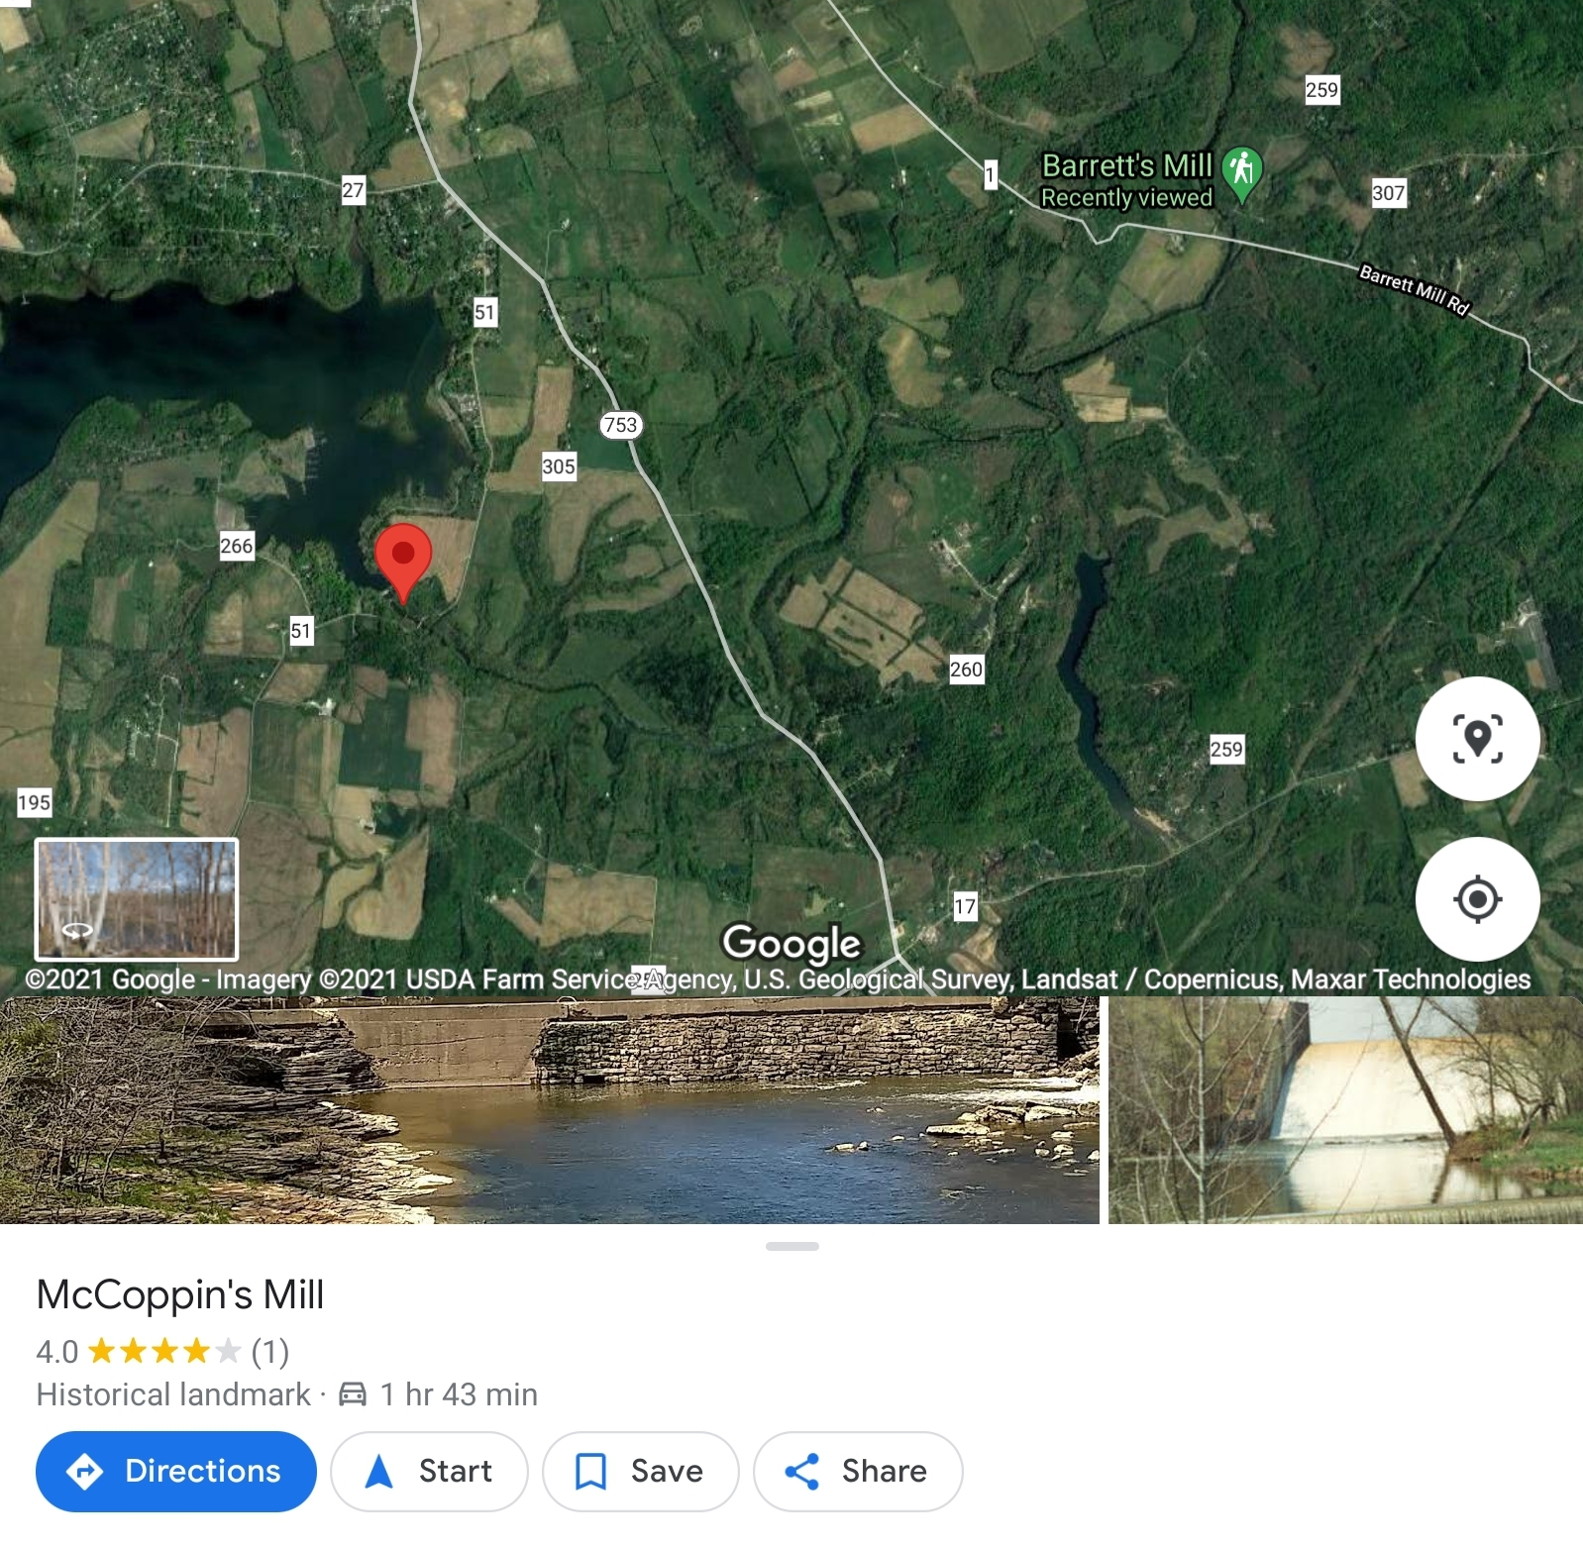Open the waterfall spillway photo
This screenshot has width=1583, height=1546.
pos(1345,1110)
